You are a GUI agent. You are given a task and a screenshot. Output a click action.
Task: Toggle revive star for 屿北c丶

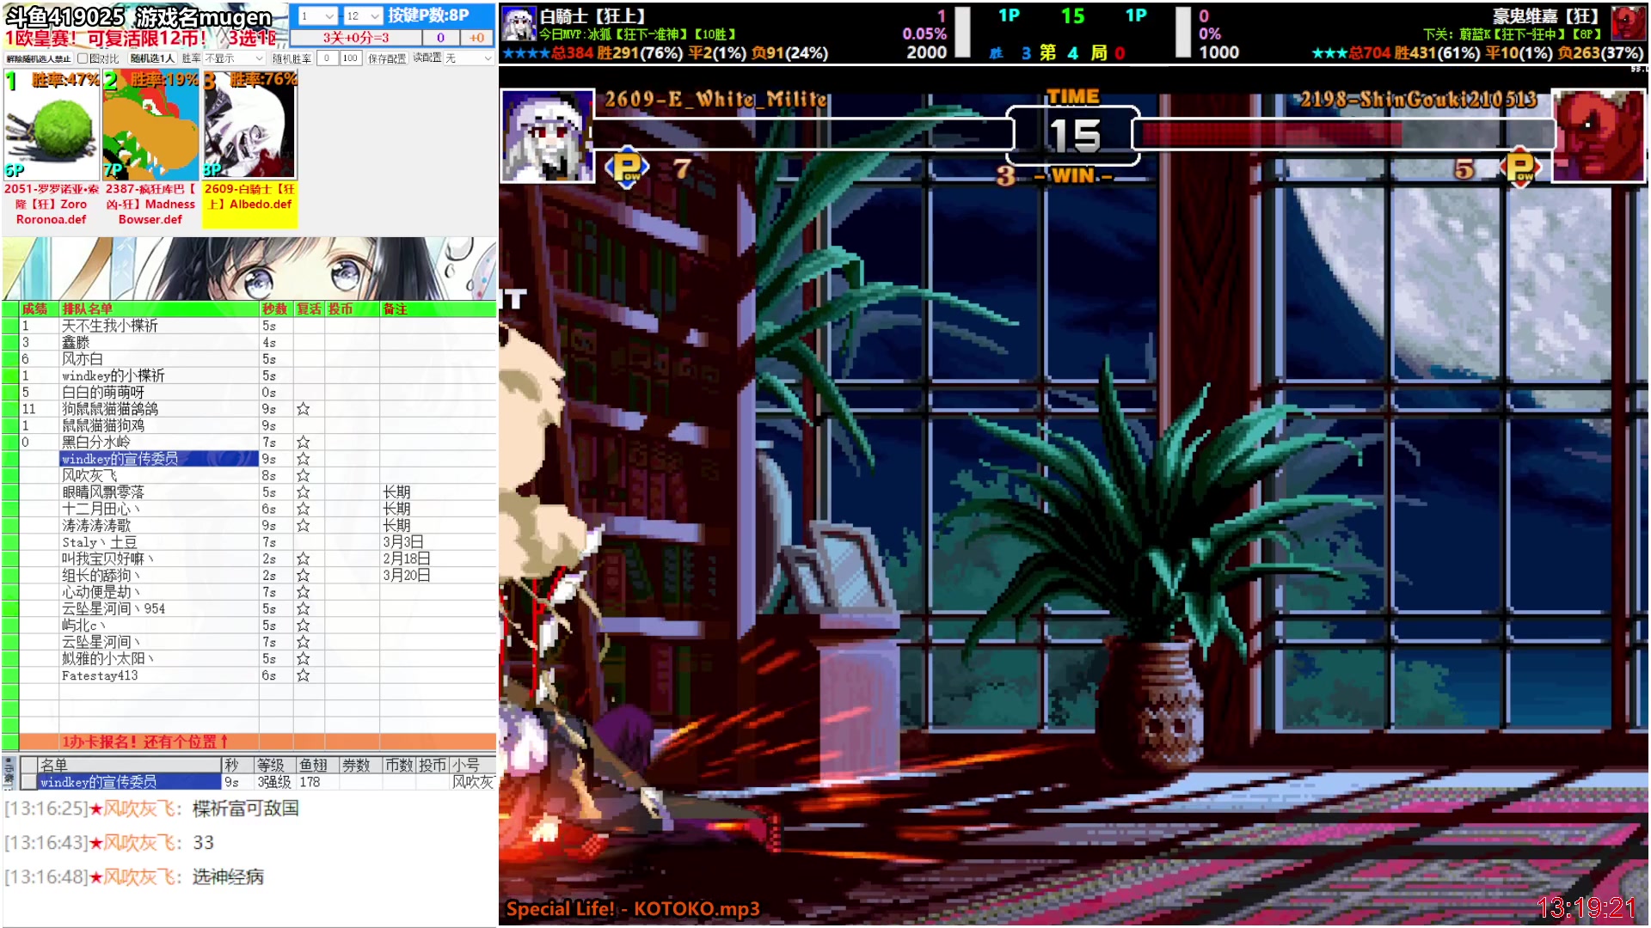point(303,626)
